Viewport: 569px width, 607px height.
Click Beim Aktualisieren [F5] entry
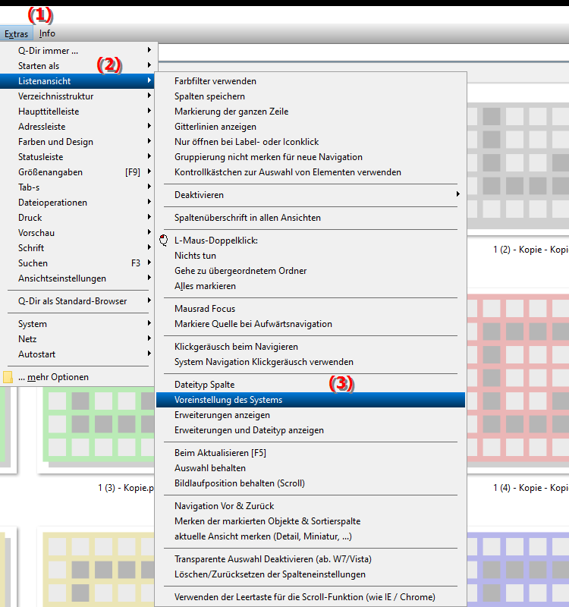tap(310, 453)
